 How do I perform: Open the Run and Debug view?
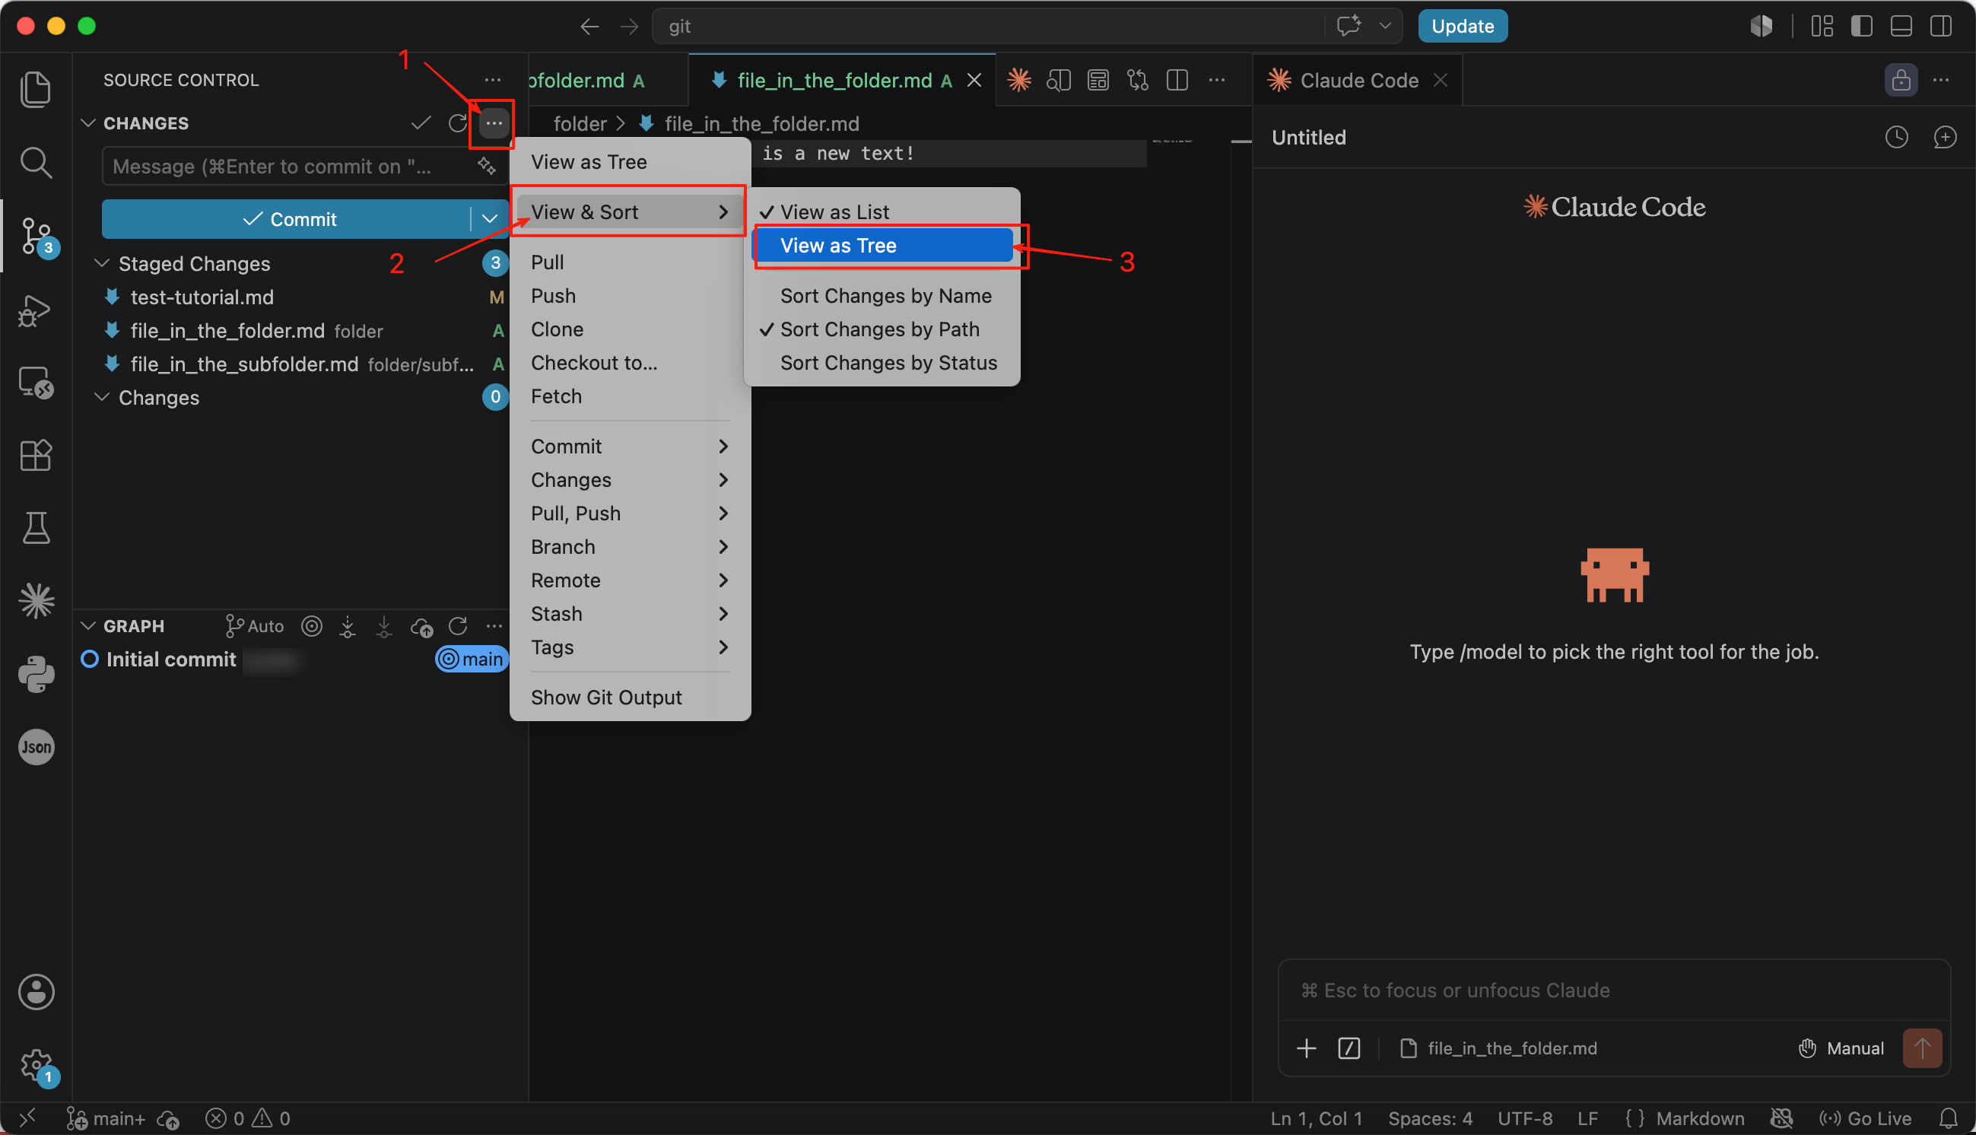36,310
